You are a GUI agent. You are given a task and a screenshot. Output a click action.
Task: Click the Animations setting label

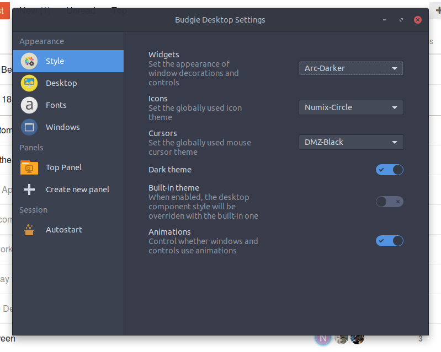(x=169, y=232)
